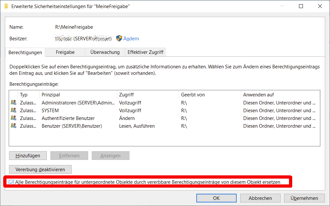Click Ändern access of Authentifizierte Benutzer

pos(127,118)
